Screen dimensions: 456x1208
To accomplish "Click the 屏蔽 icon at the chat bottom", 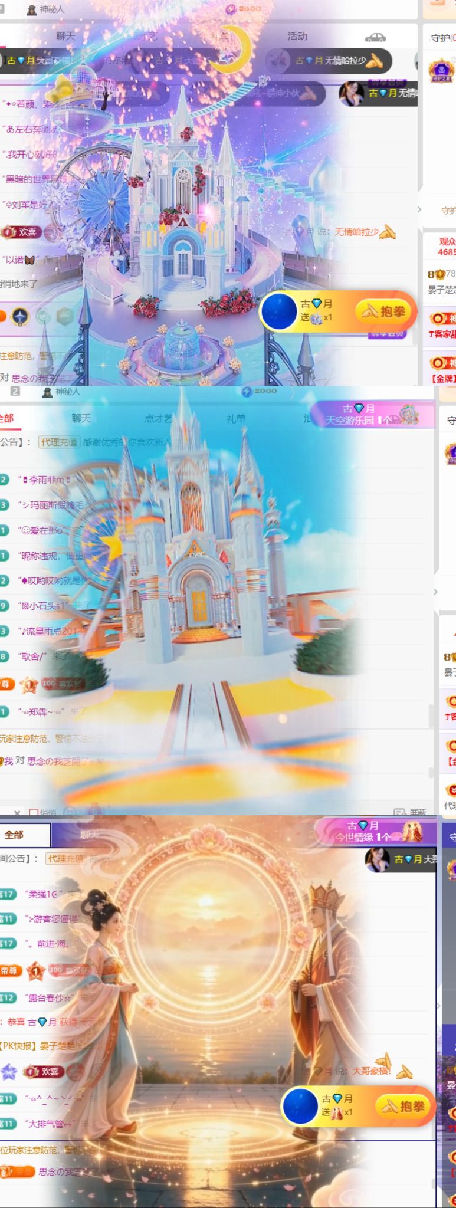I will pyautogui.click(x=399, y=812).
